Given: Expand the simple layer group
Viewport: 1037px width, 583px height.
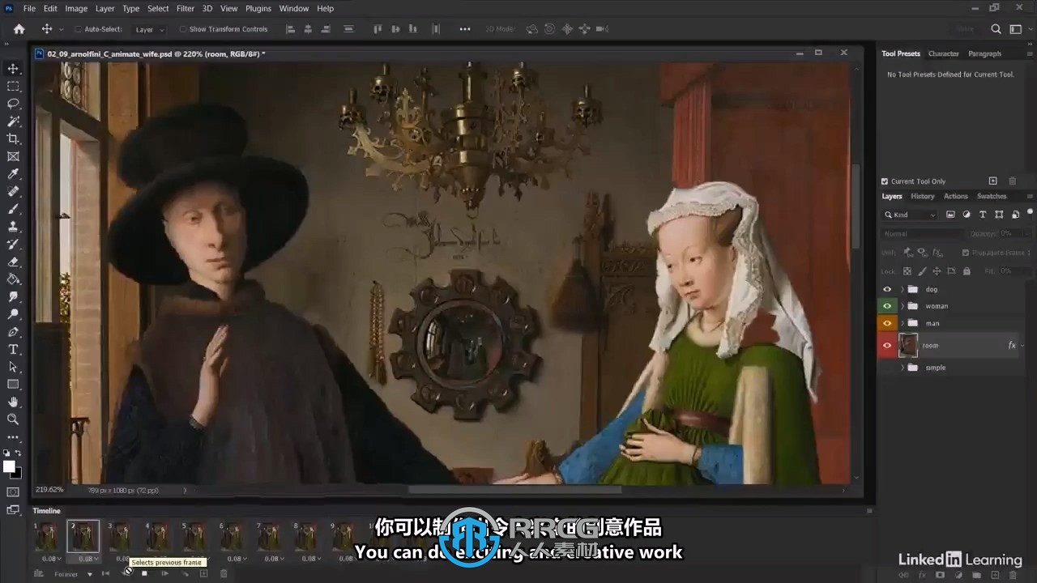Looking at the screenshot, I should (903, 368).
